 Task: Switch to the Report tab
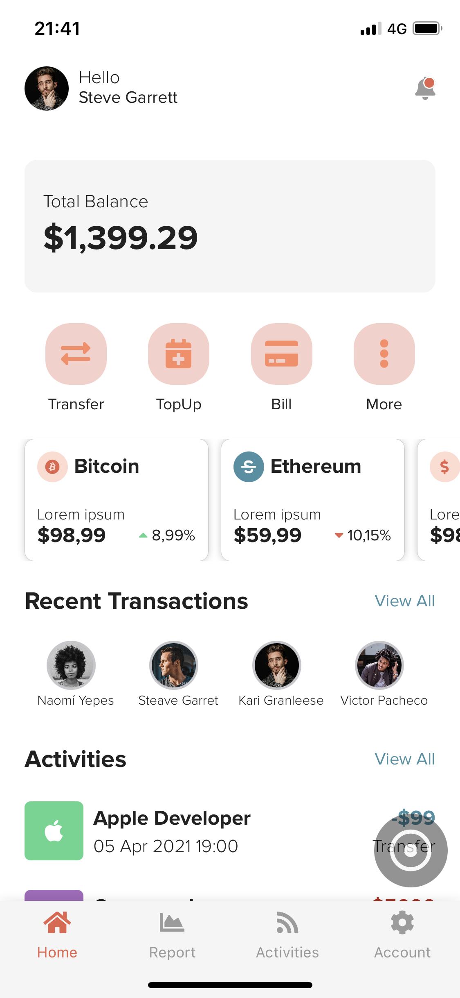pos(172,936)
